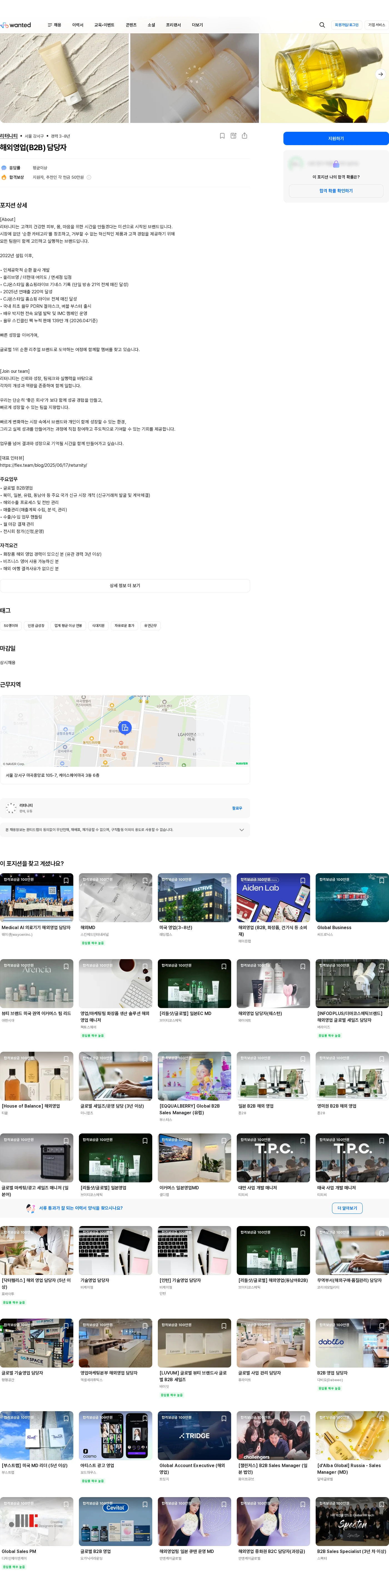Expand details with 상세 정보 더 보기
This screenshot has height=1583, width=389.
point(125,586)
